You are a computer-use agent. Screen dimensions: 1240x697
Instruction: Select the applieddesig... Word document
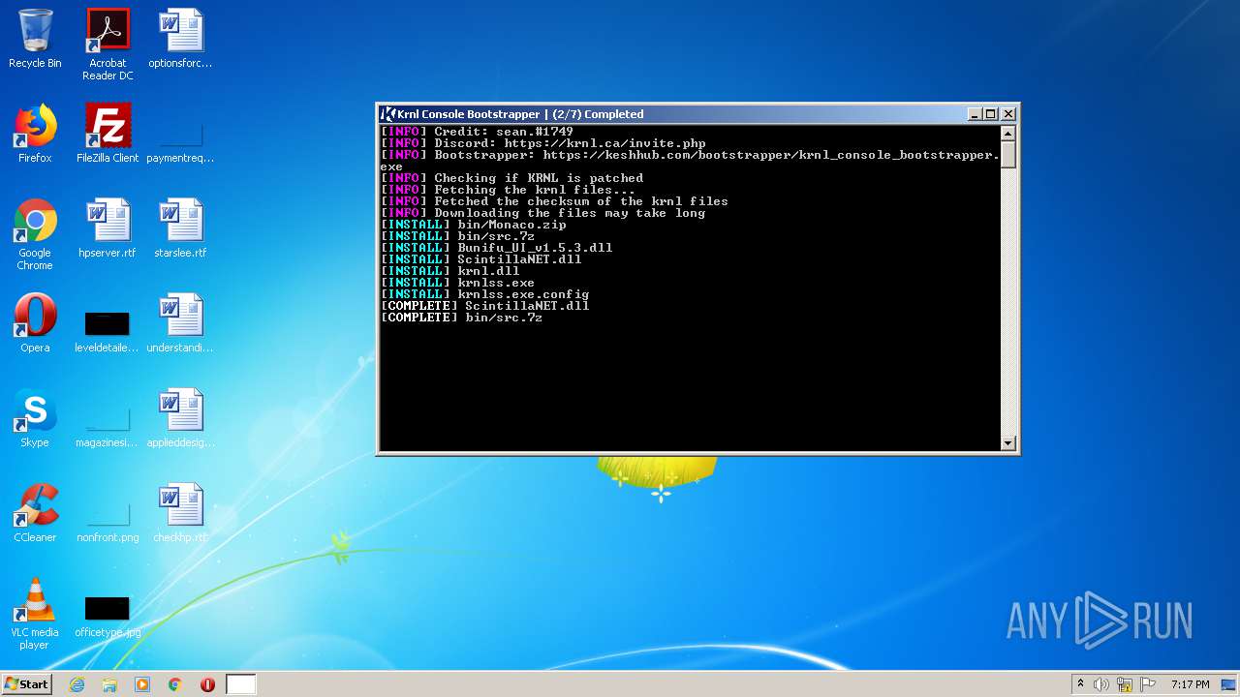tap(180, 419)
